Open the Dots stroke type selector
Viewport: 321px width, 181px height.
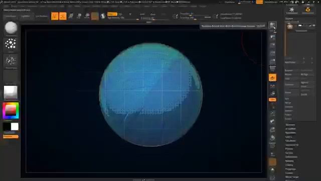(11, 44)
